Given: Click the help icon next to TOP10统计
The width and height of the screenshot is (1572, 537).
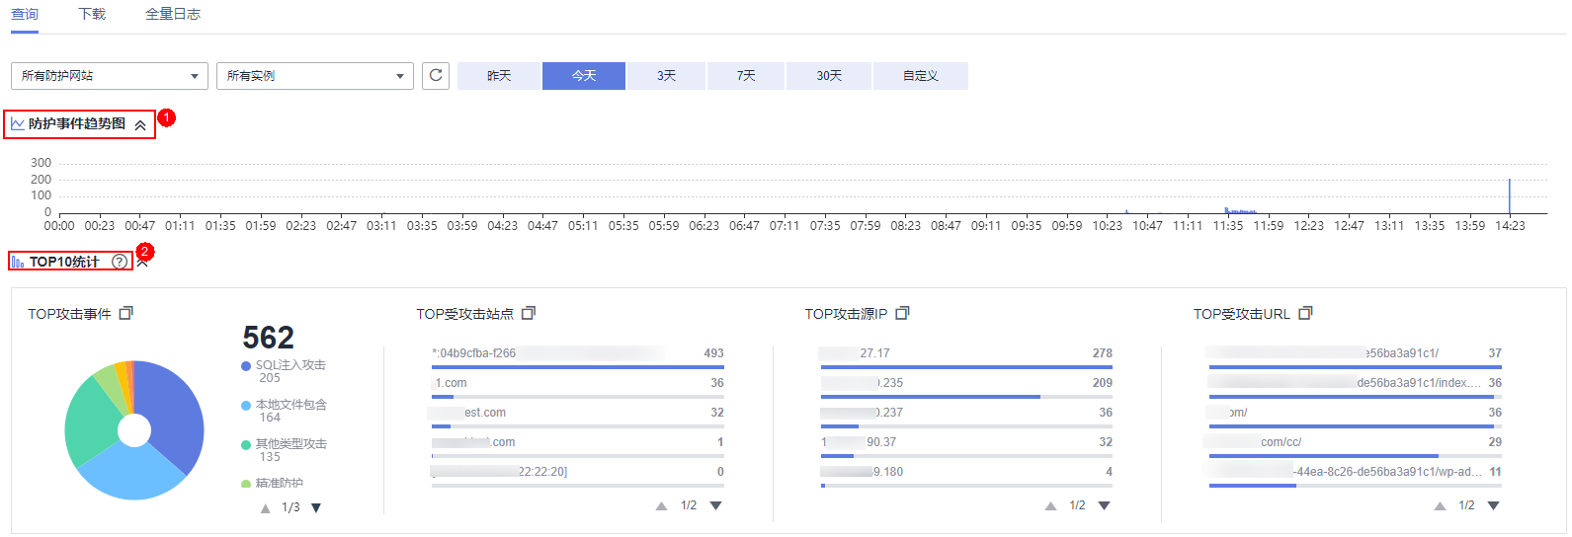Looking at the screenshot, I should tap(120, 262).
